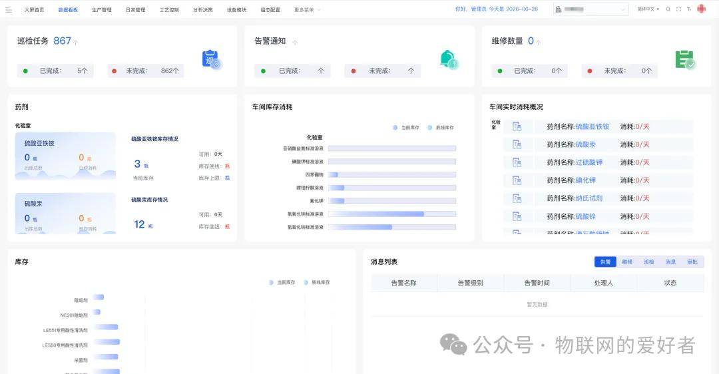719x374 pixels.
Task: Open the 大屏首页 menu
Action: click(x=35, y=9)
